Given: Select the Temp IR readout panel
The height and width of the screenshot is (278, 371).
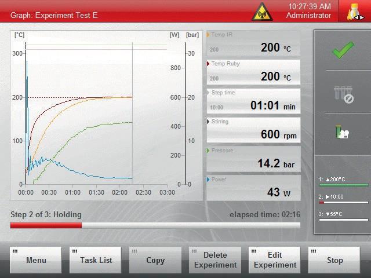Looking at the screenshot, I should (253, 44).
